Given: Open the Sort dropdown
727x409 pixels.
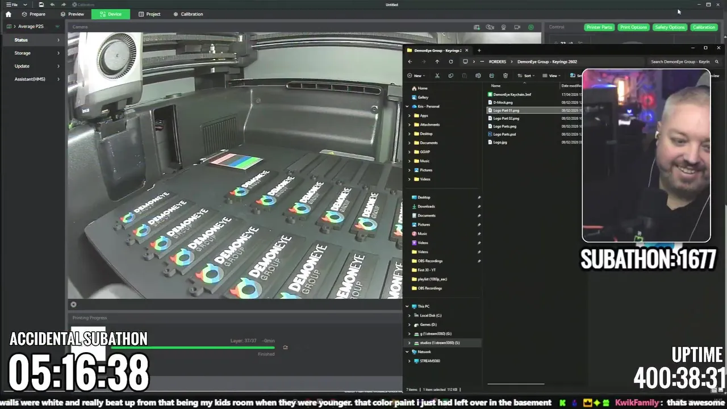Looking at the screenshot, I should coord(527,76).
